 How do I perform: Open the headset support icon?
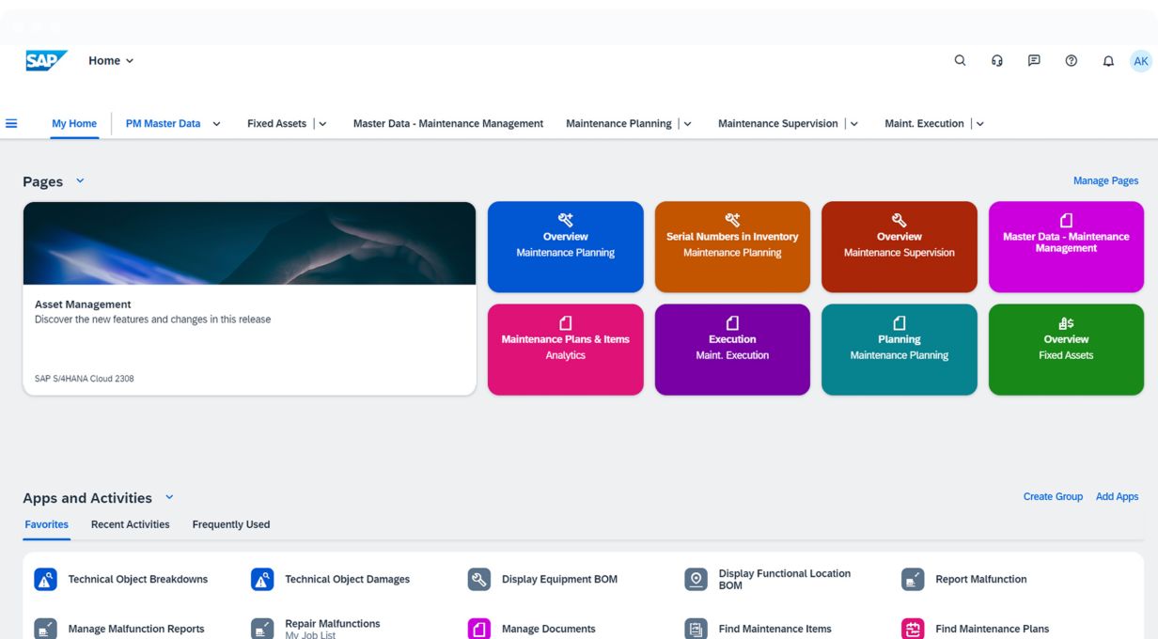(997, 60)
